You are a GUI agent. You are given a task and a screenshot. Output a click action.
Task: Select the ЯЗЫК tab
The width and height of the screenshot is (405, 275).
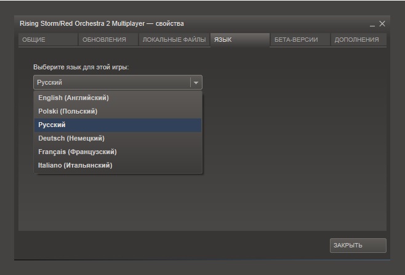[240, 40]
